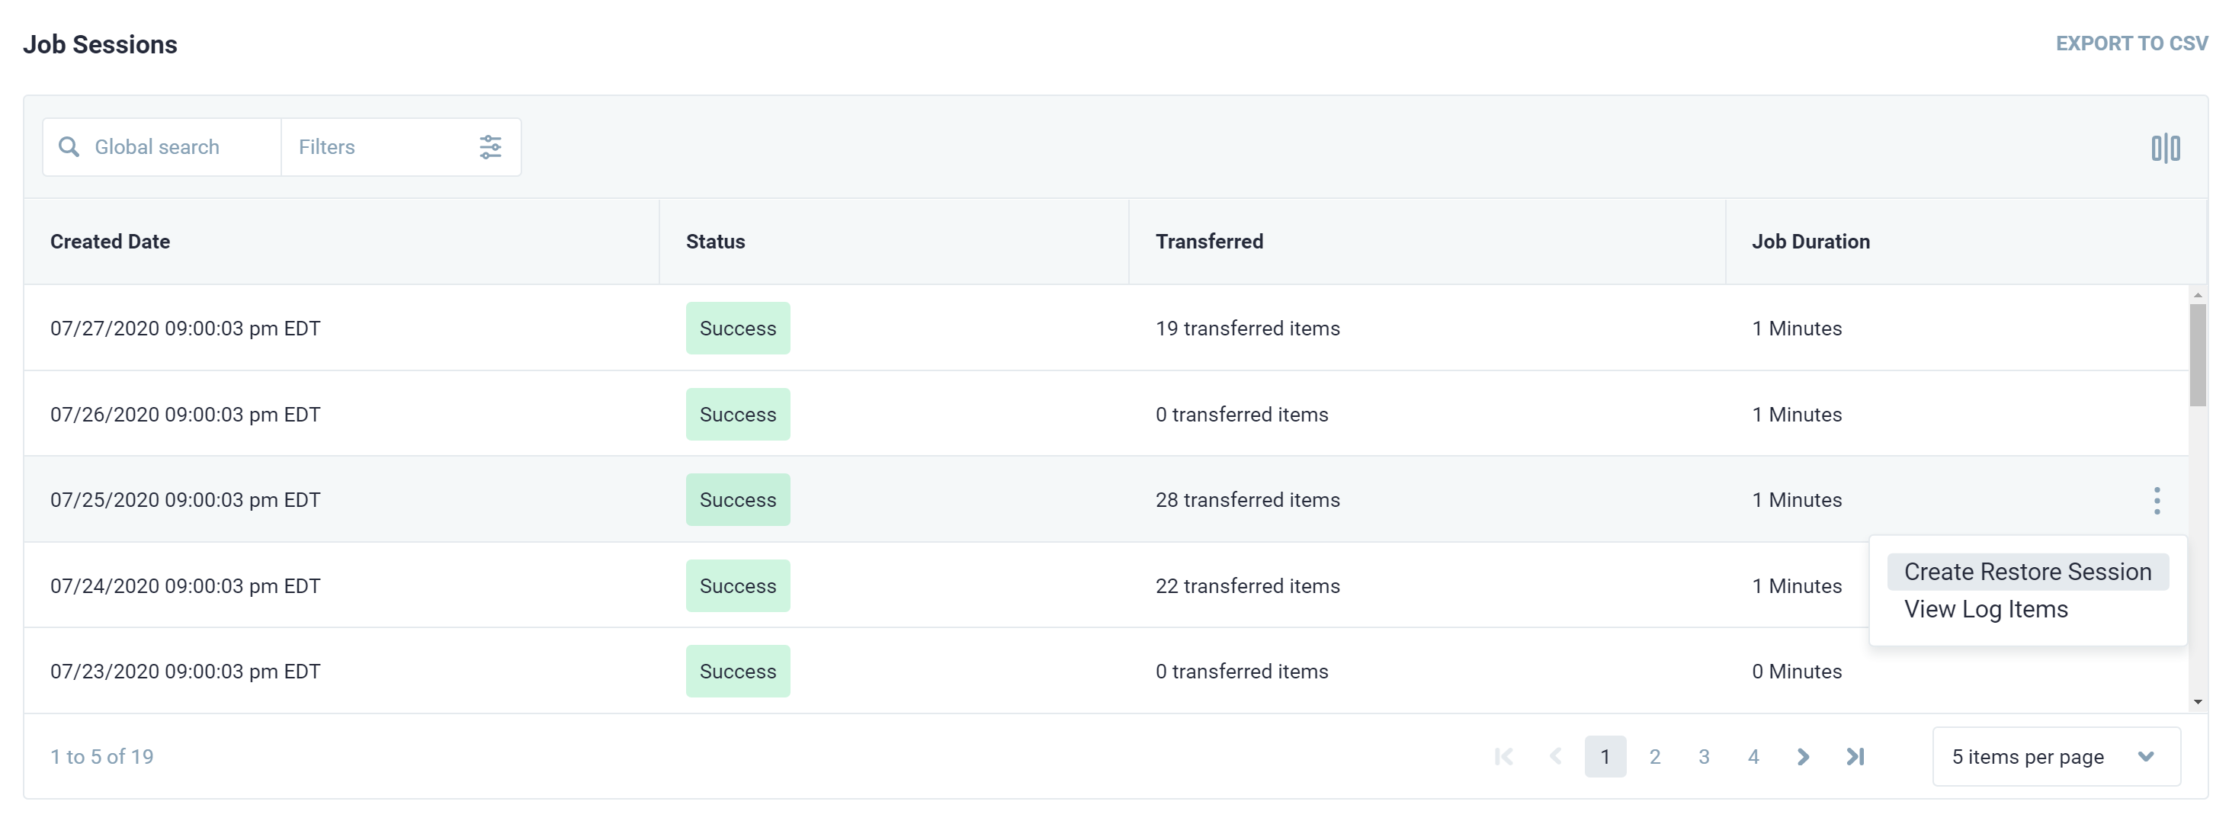Go to page 4
This screenshot has width=2229, height=824.
pos(1753,758)
